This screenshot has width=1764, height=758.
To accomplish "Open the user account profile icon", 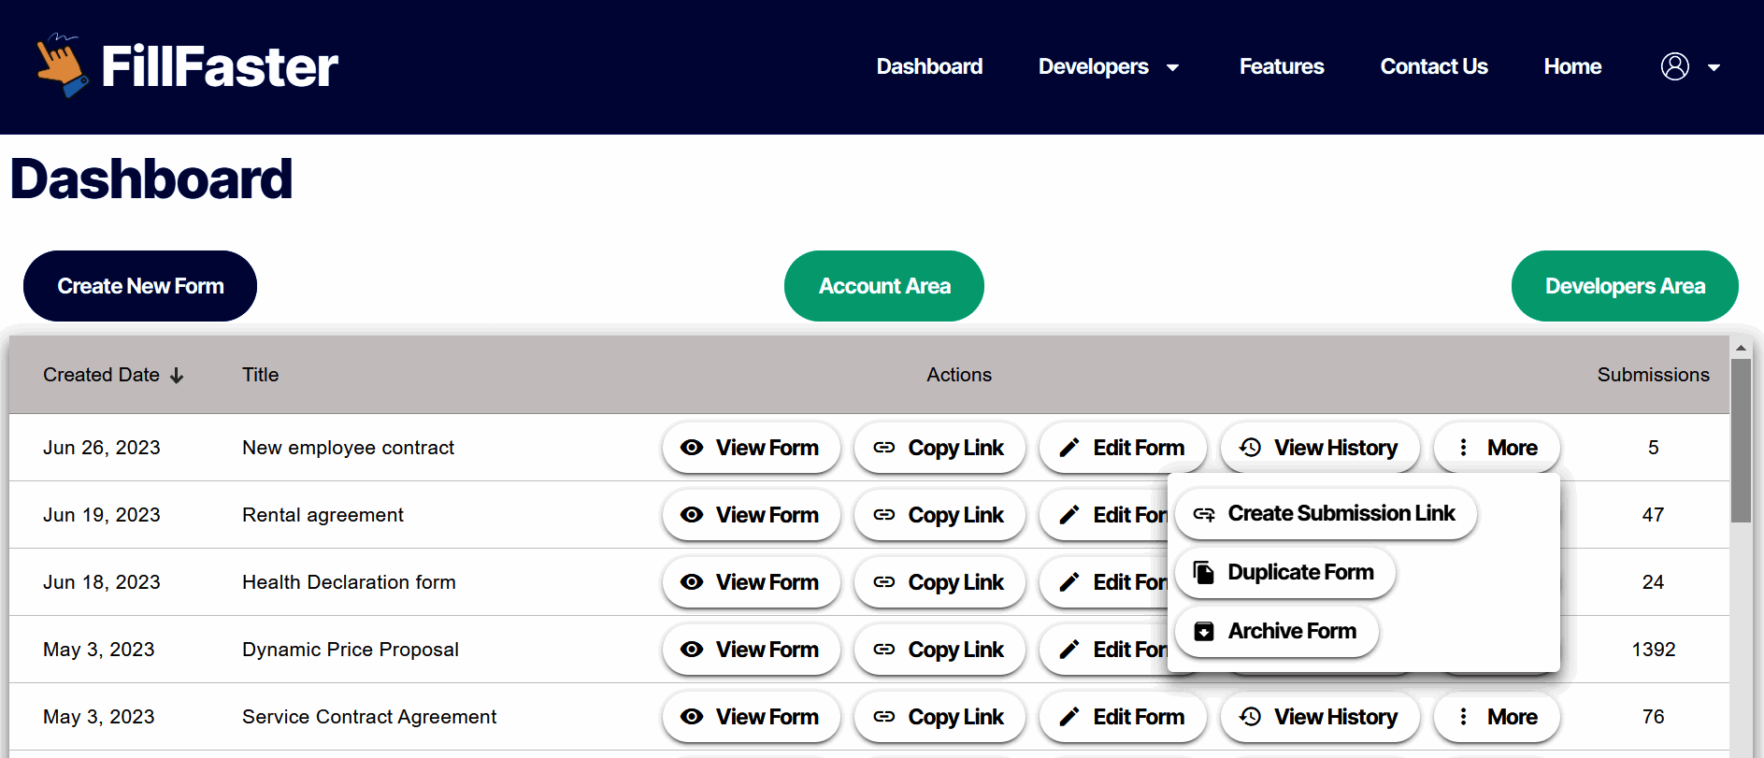I will click(1674, 66).
